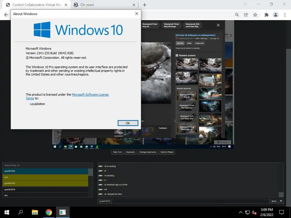The height and width of the screenshot is (218, 291).
Task: Select user guest67453 in the user list
Action: tap(45, 183)
